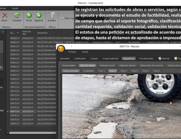
Task: Switch to the Generales tab
Action: [65, 58]
